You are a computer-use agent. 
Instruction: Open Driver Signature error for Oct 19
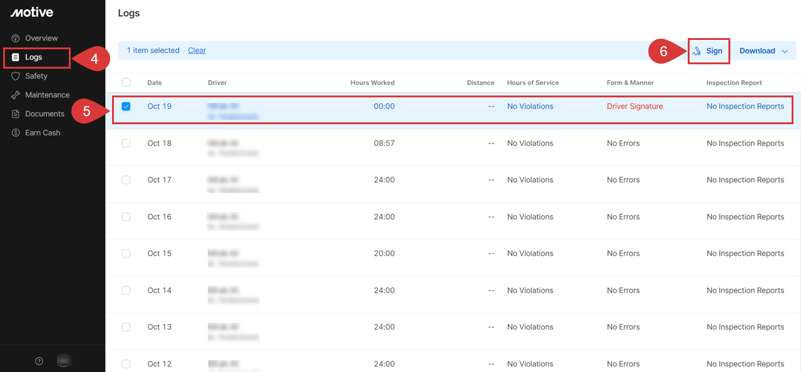pyautogui.click(x=635, y=107)
